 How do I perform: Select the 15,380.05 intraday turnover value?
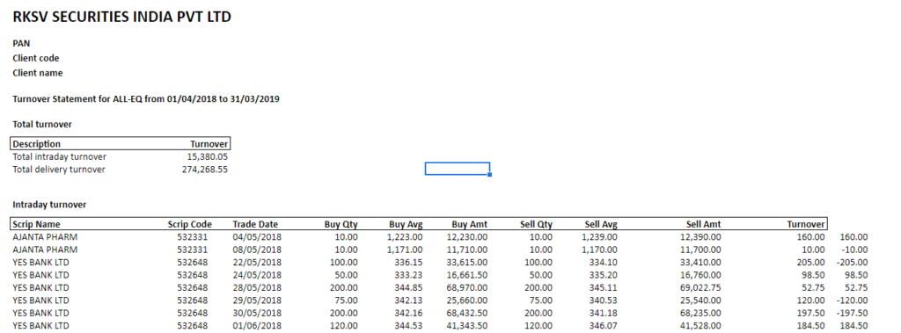208,156
